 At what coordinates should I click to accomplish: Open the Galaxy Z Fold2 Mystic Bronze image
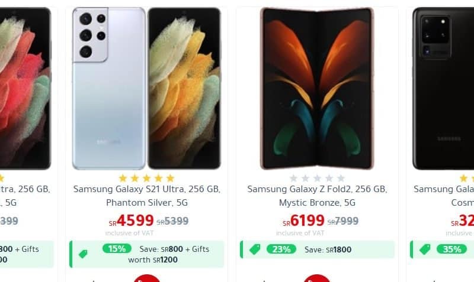coord(317,88)
